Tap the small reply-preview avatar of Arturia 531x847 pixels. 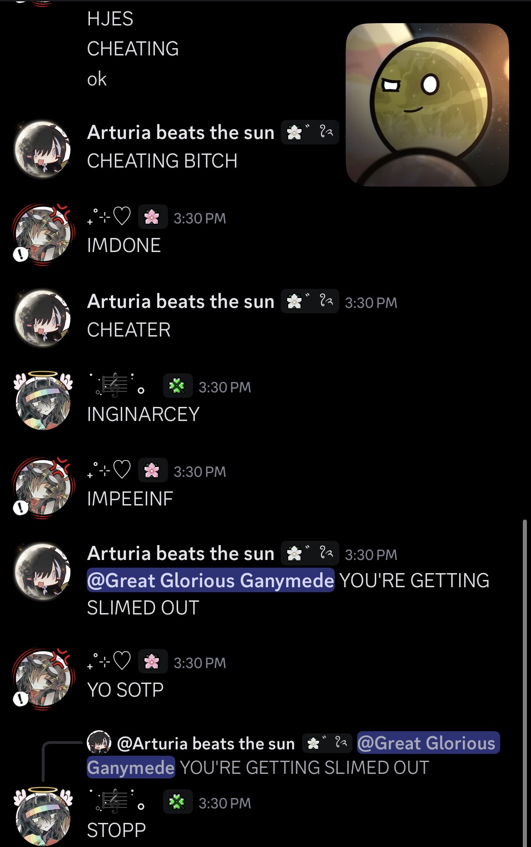coord(99,743)
